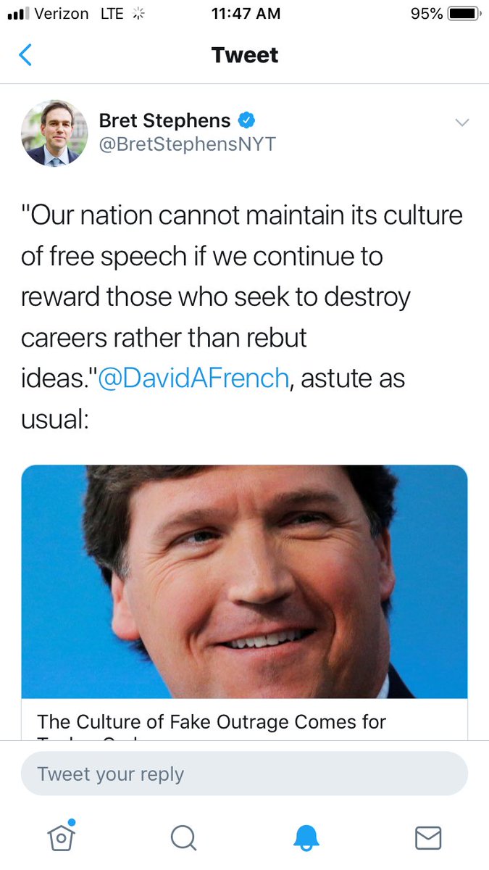The image size is (489, 870).
Task: Tap Bret Stephens' blue verified badge
Action: click(x=247, y=120)
